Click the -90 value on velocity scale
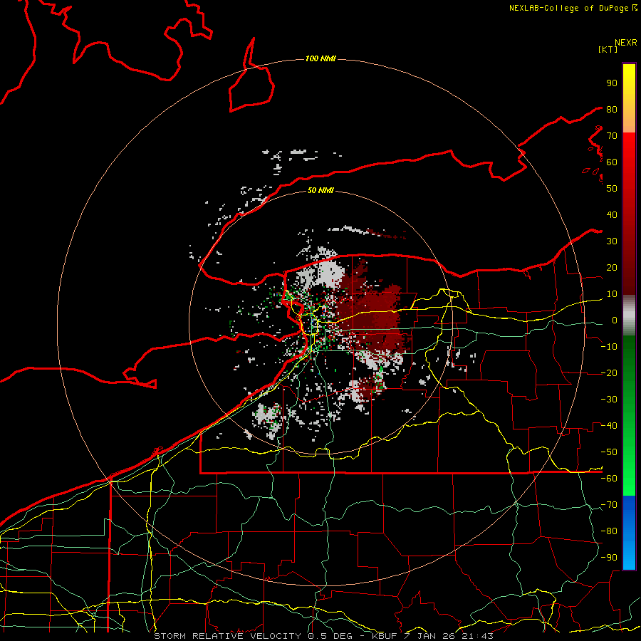This screenshot has width=641, height=641. [609, 558]
